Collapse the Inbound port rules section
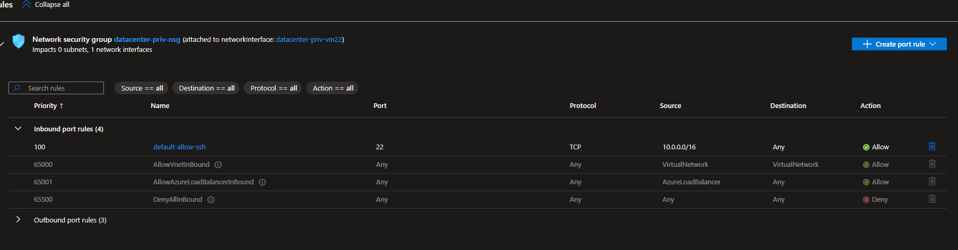The height and width of the screenshot is (250, 958). pyautogui.click(x=18, y=129)
